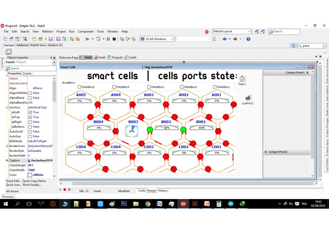Click Add file to project icon

point(72,39)
